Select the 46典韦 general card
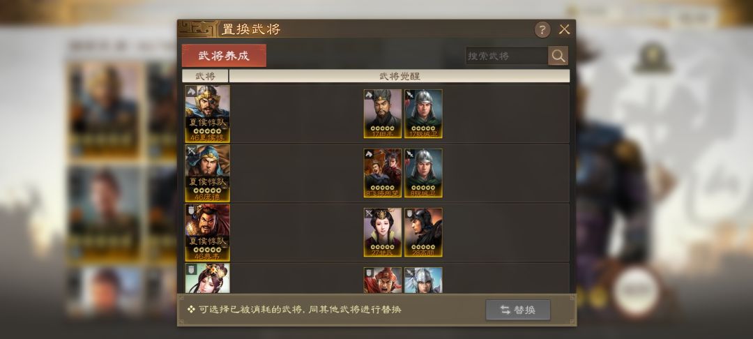Screen dimensions: 753x339 point(208,233)
